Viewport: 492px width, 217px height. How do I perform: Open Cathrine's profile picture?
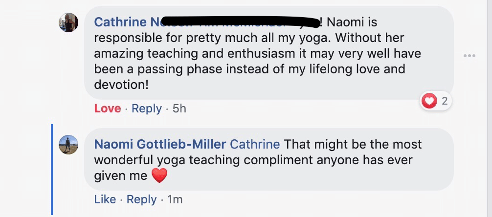click(x=68, y=22)
